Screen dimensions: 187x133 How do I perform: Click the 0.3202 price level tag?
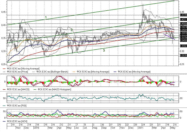(x=183, y=46)
